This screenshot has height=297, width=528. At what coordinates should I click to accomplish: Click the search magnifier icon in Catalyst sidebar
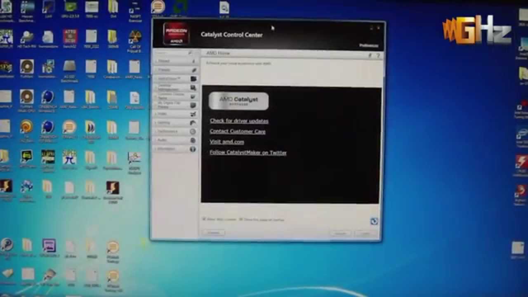190,53
